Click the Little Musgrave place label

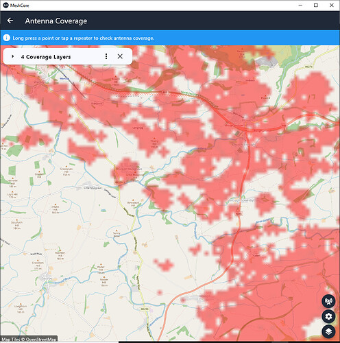click(93, 188)
